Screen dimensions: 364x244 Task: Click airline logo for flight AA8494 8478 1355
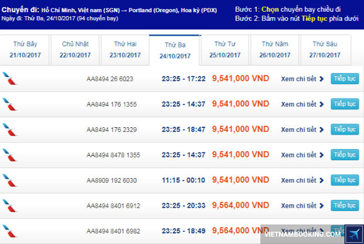point(10,155)
